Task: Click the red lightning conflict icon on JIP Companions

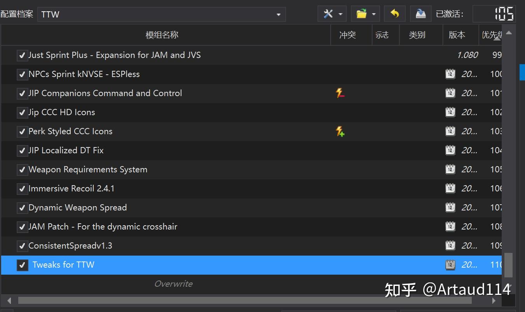Action: (340, 93)
